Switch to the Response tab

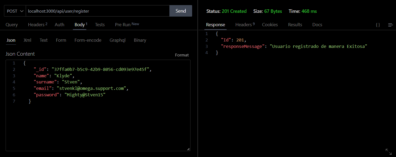(x=216, y=25)
